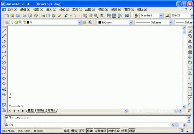194x134 pixels.
Task: Expand the ByLayer linetype dropdown
Action: (x=171, y=23)
